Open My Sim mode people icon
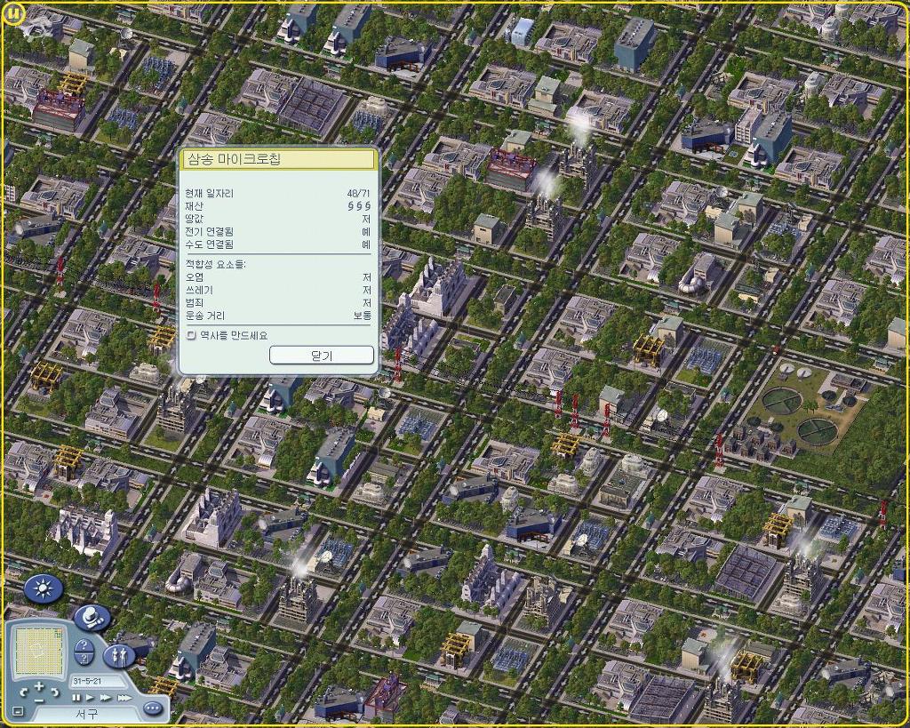The image size is (910, 728). [x=119, y=656]
